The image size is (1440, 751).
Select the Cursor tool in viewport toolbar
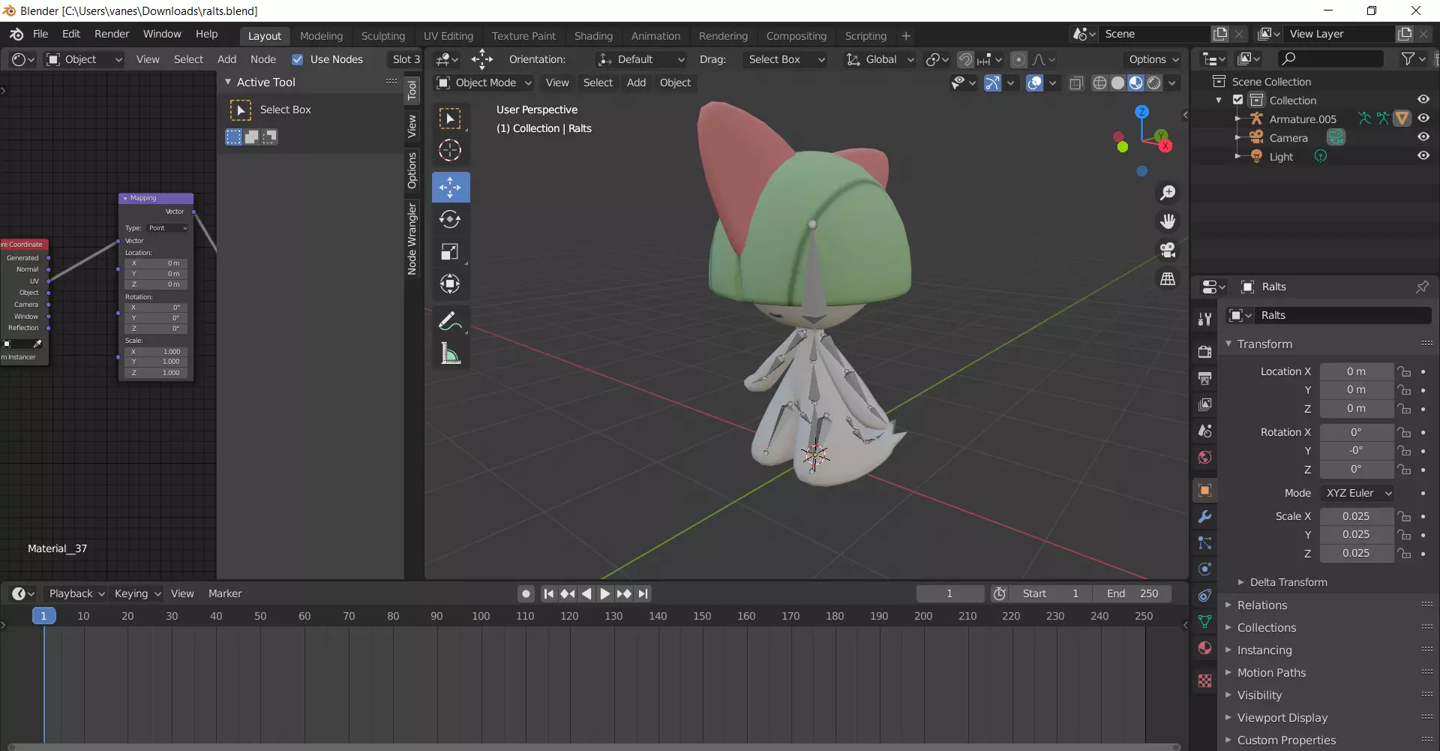[x=450, y=151]
